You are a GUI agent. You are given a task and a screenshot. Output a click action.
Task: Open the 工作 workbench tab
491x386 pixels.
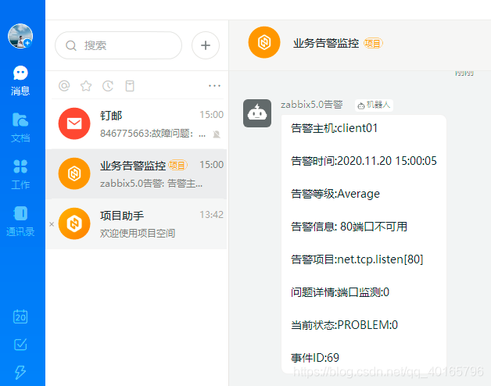pyautogui.click(x=20, y=174)
